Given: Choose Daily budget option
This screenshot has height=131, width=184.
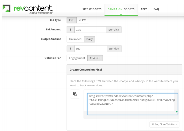Looking at the screenshot, I should (x=89, y=39).
